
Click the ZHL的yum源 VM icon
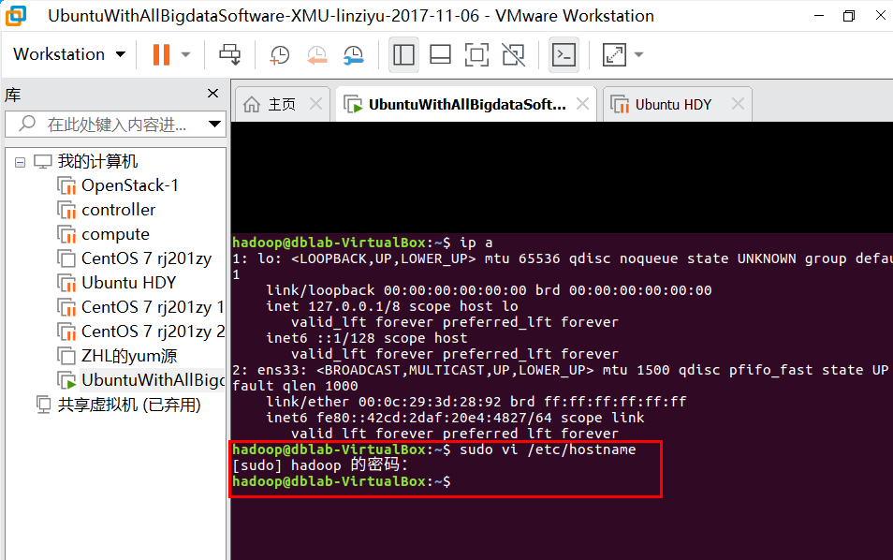coord(66,356)
